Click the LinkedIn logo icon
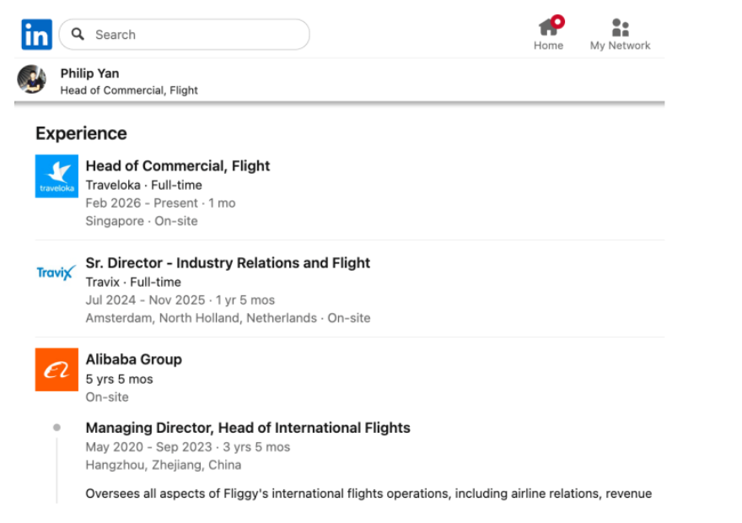742x523 pixels. (x=36, y=35)
